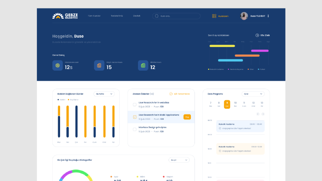Open the 'Bu hafta' dropdown
The height and width of the screenshot is (181, 322).
pos(104,94)
